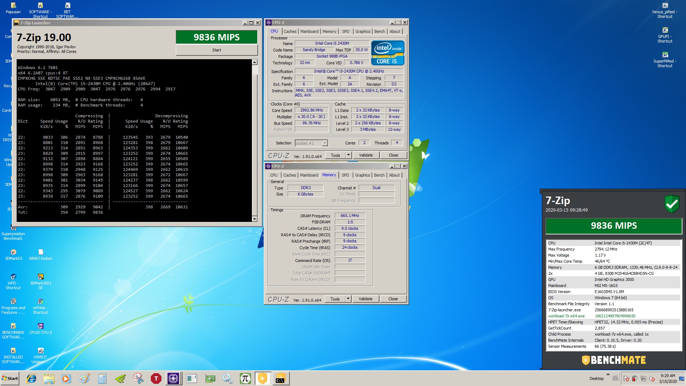This screenshot has height=386, width=686.
Task: Switch to Caches tab in top CPU-Z
Action: [x=290, y=31]
